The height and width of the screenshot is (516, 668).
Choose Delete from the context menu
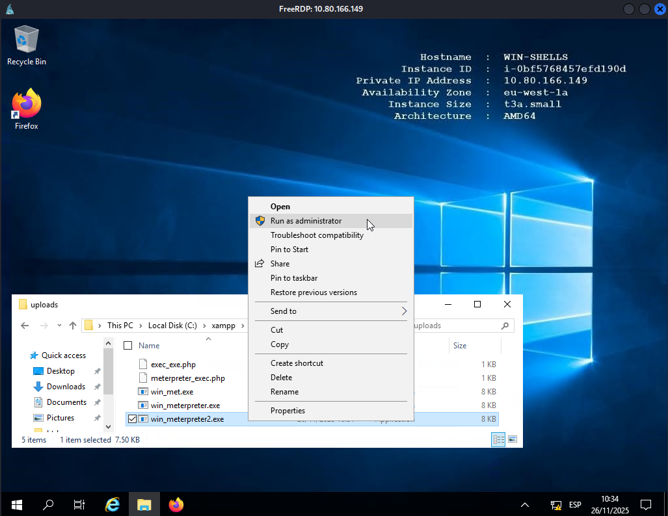click(x=331, y=378)
